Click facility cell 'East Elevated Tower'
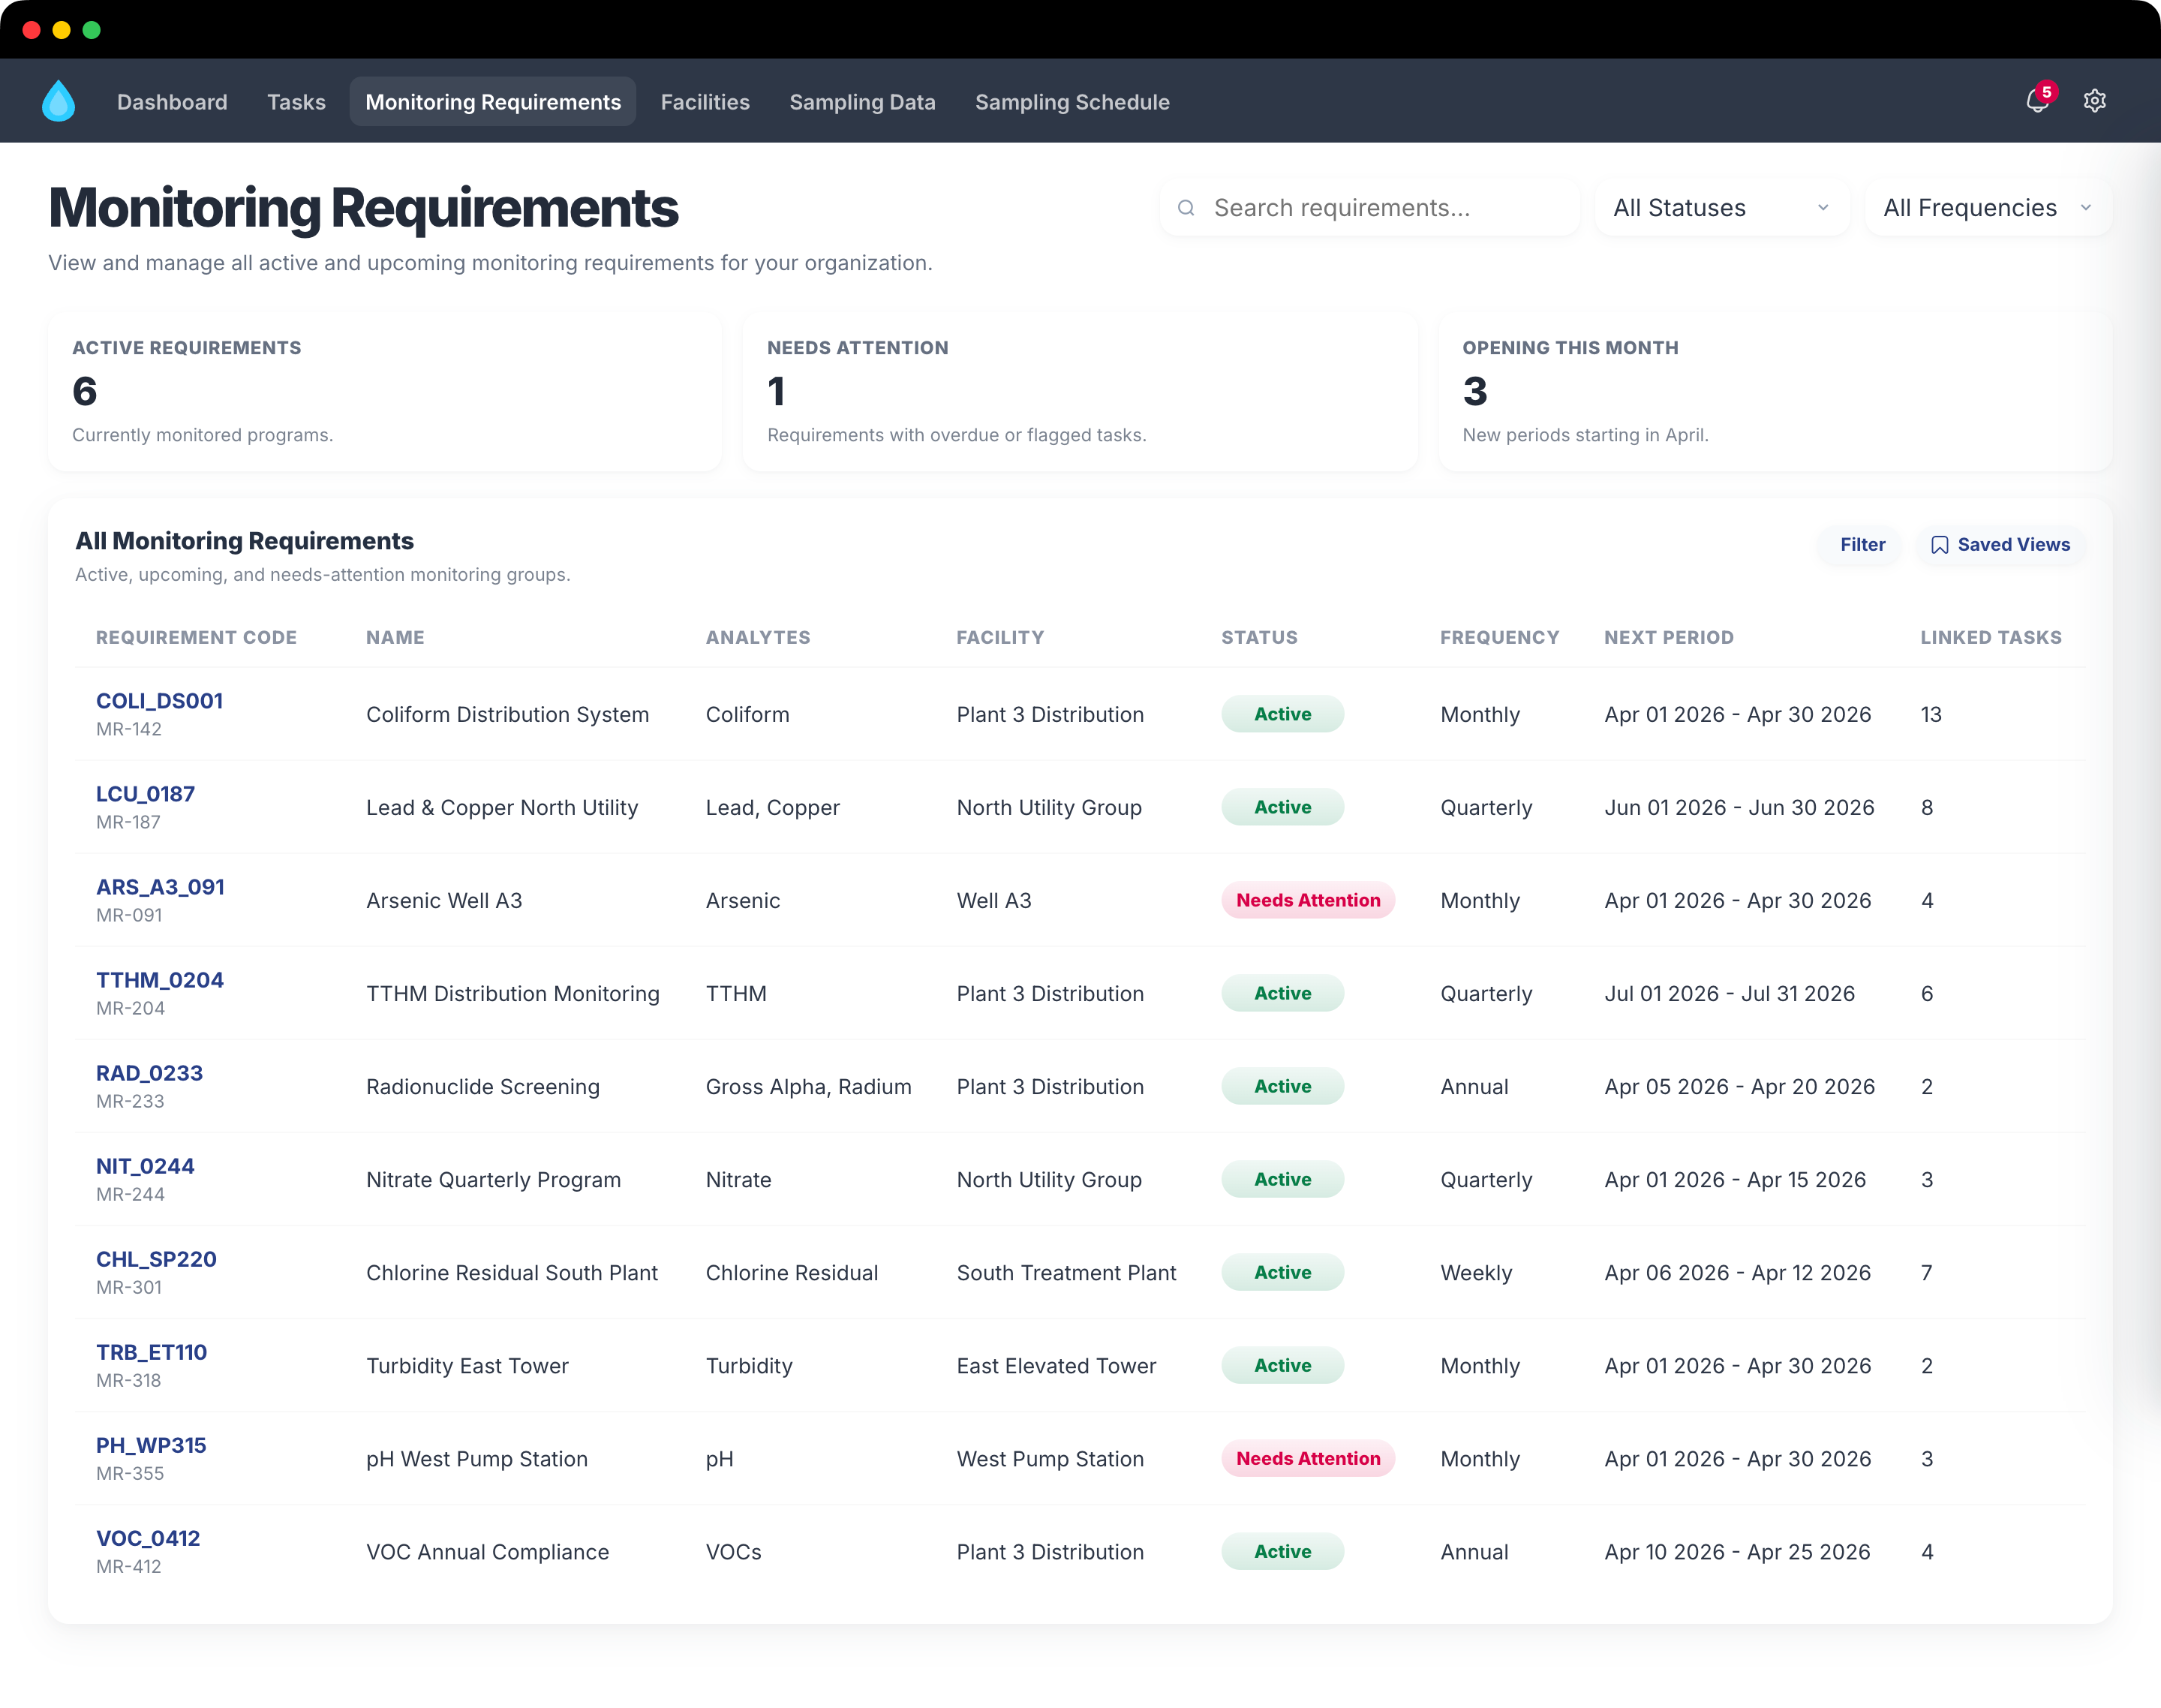Screen dimensions: 2161x1708 coord(1056,1366)
